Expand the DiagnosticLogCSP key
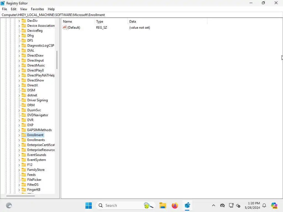Screen dimensions: 283x212 click(x=19, y=46)
